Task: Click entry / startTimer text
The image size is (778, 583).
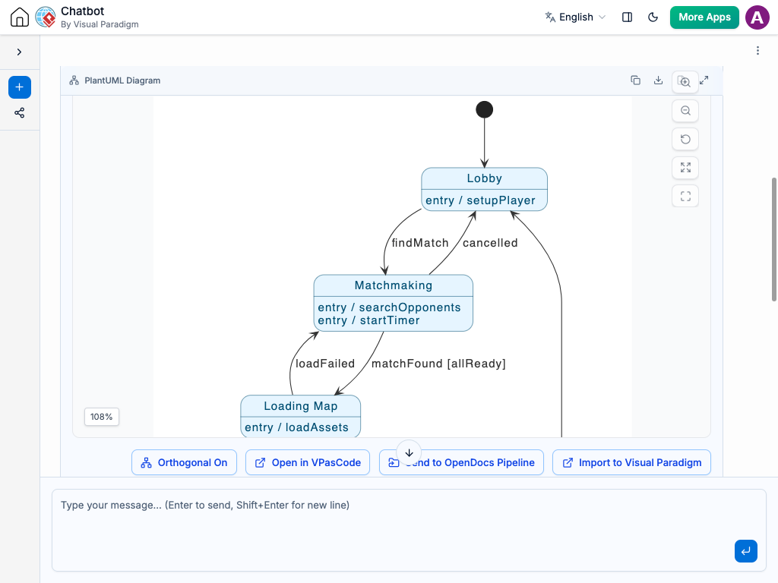Action: [368, 320]
